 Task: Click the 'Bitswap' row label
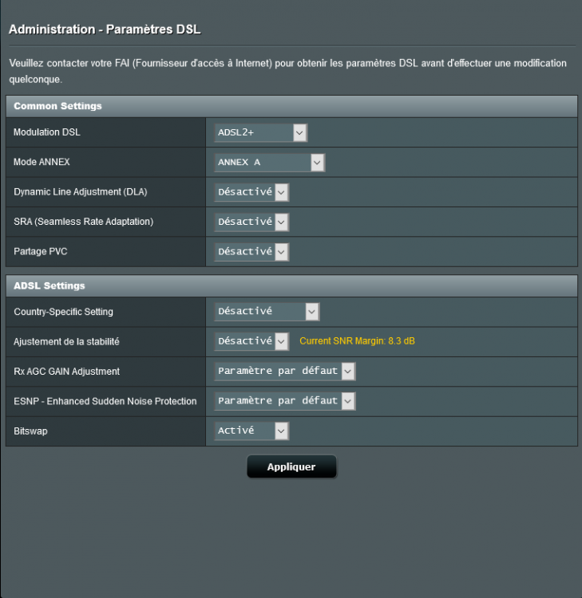pyautogui.click(x=31, y=431)
